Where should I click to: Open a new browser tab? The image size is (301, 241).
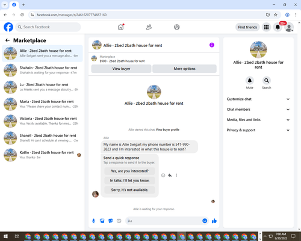pyautogui.click(x=23, y=5)
